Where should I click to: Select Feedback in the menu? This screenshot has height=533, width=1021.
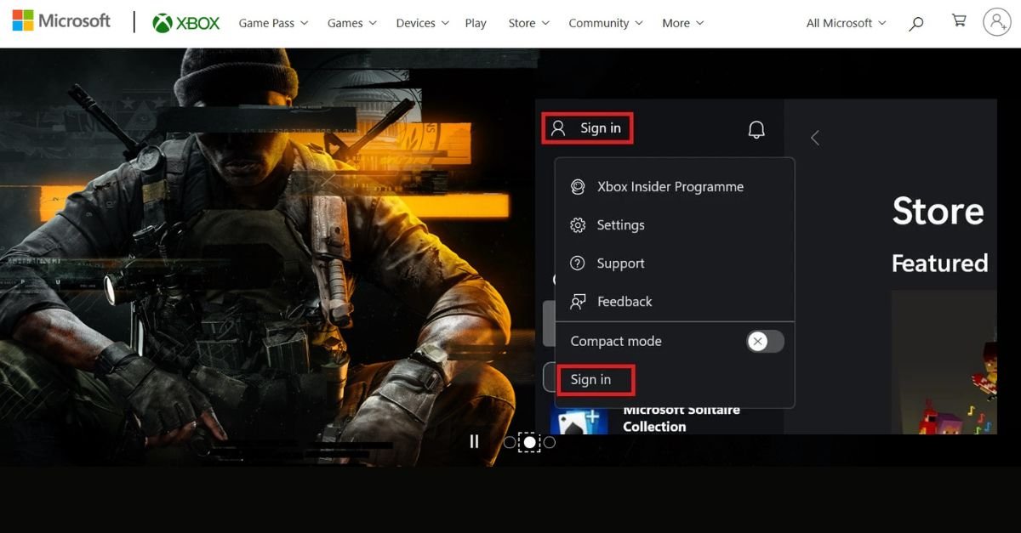[624, 302]
